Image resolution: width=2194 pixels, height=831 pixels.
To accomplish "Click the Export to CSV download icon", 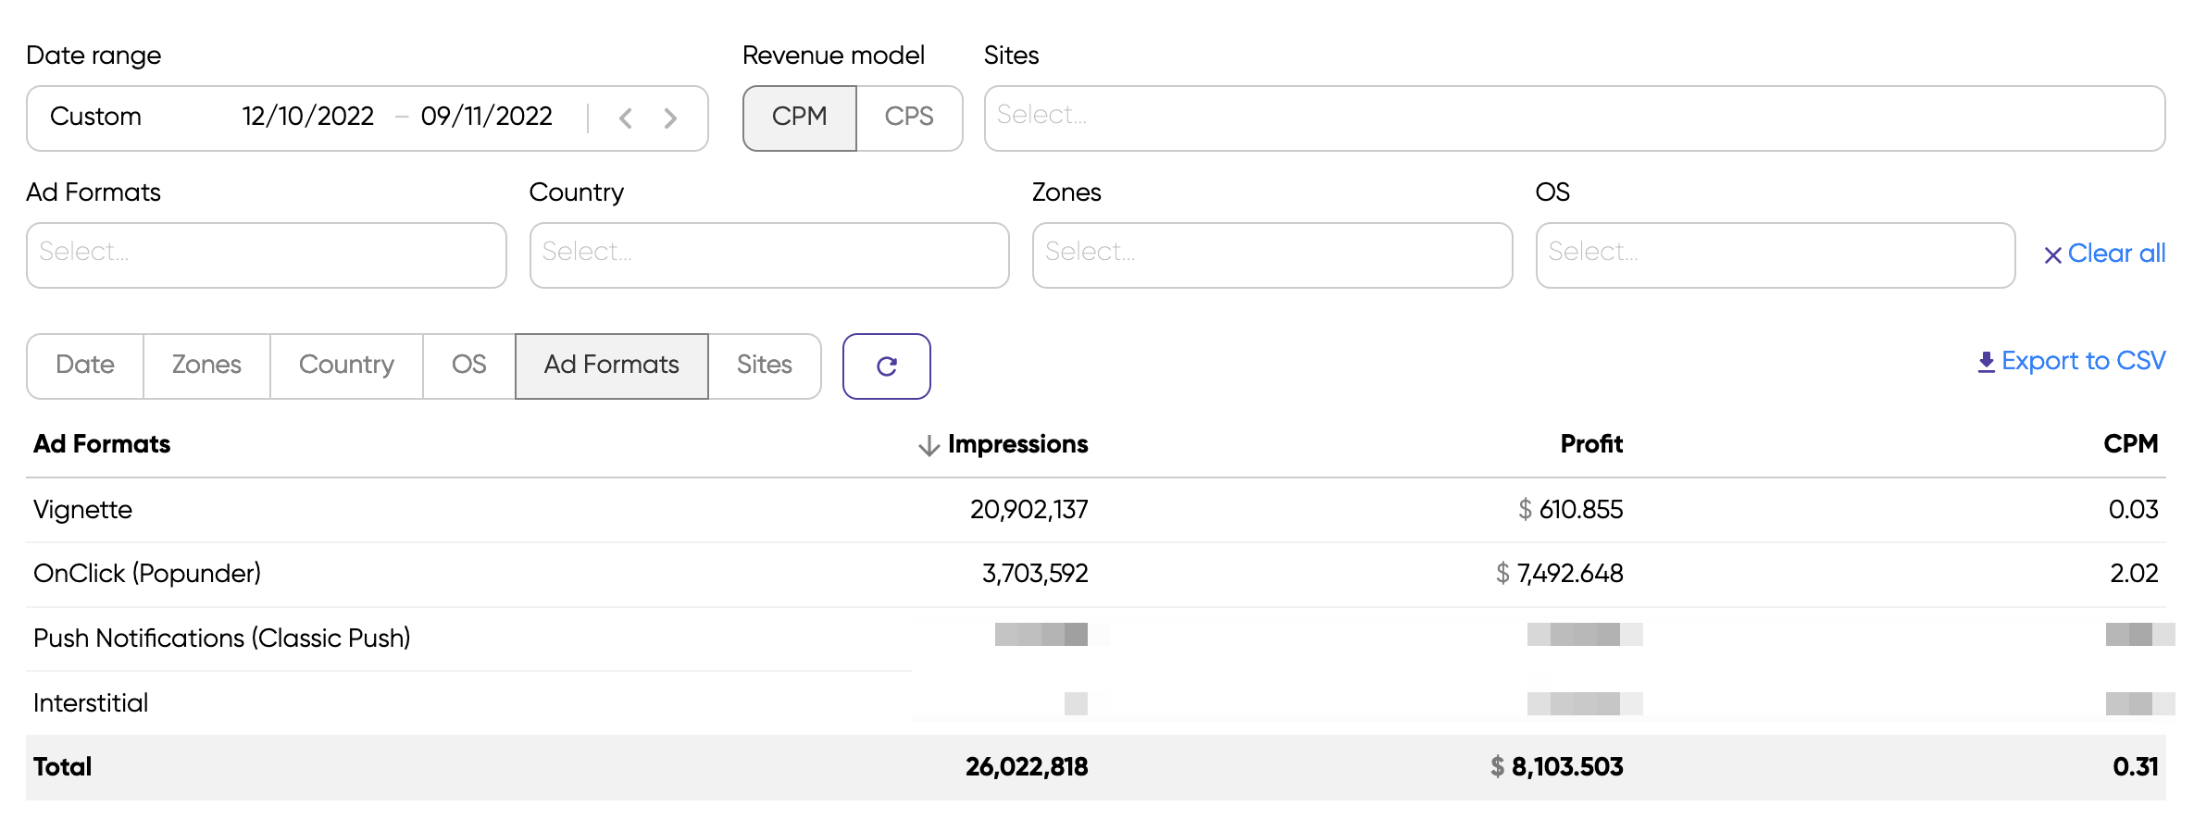I will (1986, 362).
